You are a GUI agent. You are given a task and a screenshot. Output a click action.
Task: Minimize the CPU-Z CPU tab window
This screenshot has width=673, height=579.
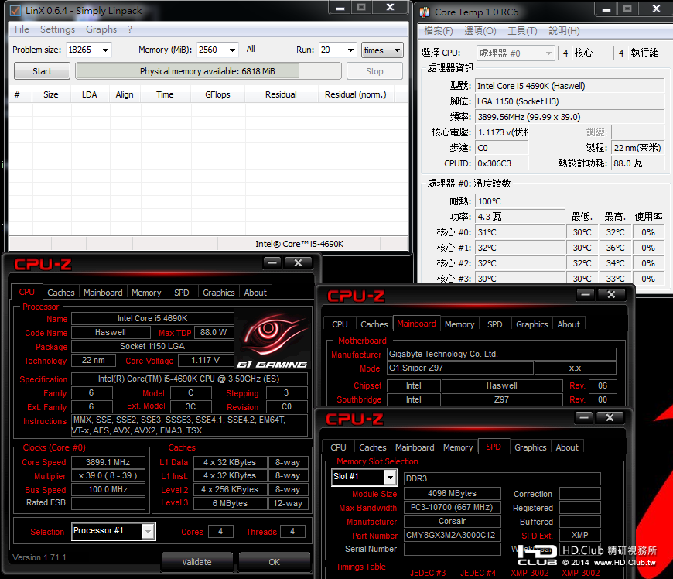point(272,262)
